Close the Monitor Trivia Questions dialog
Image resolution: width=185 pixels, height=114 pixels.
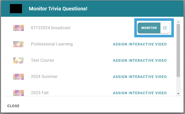click(13, 106)
